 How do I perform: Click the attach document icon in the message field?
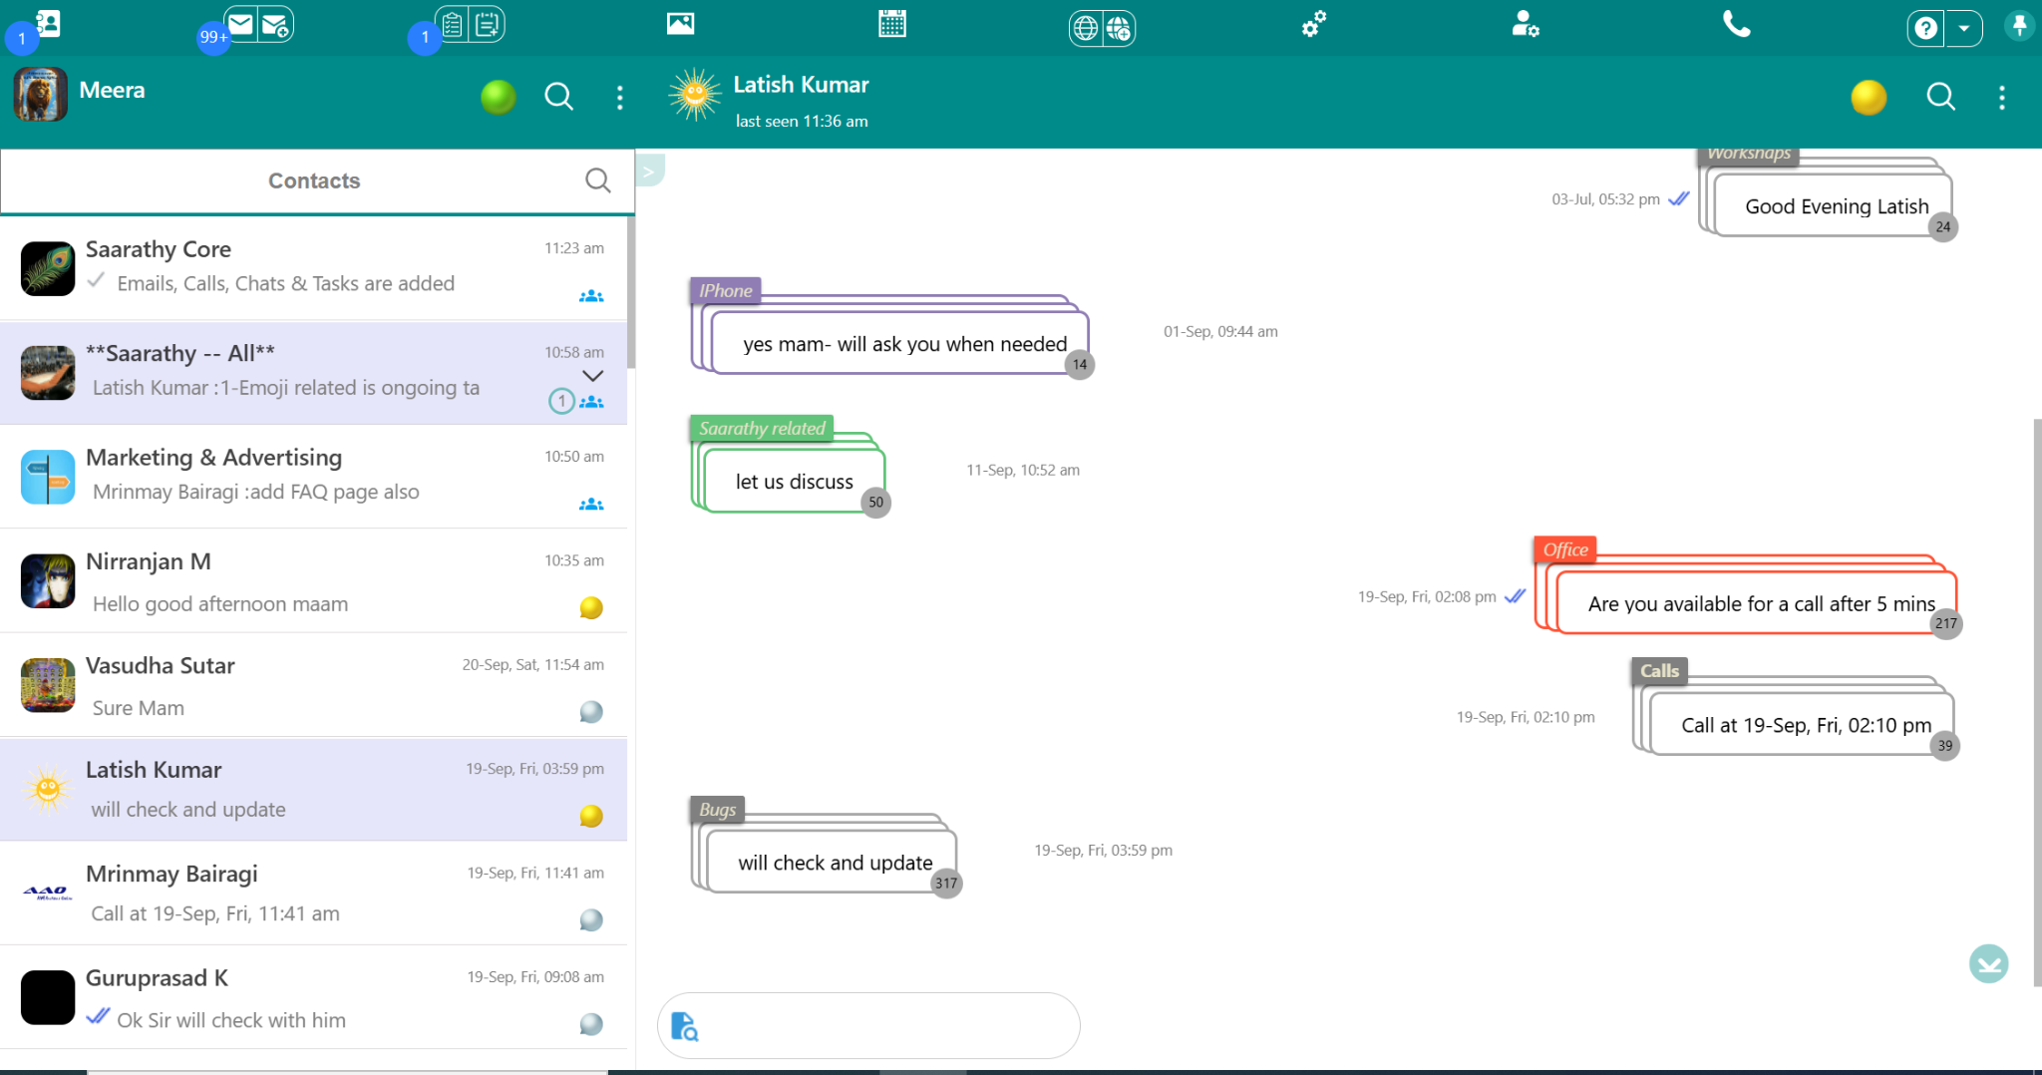686,1026
